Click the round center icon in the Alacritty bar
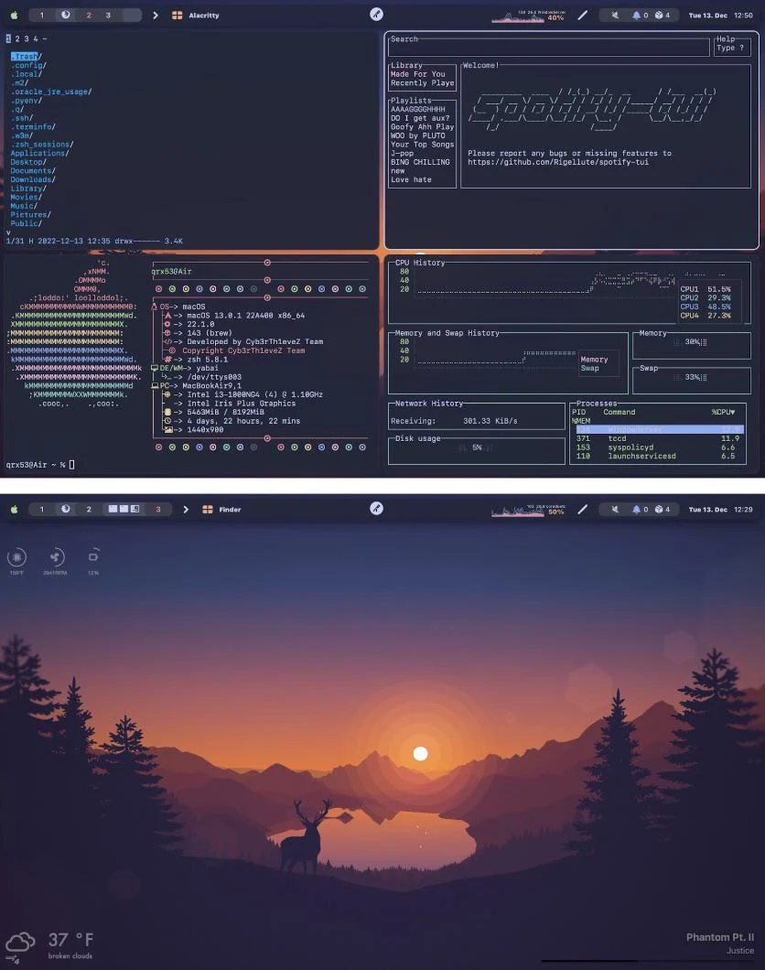This screenshot has height=970, width=765. pyautogui.click(x=376, y=15)
